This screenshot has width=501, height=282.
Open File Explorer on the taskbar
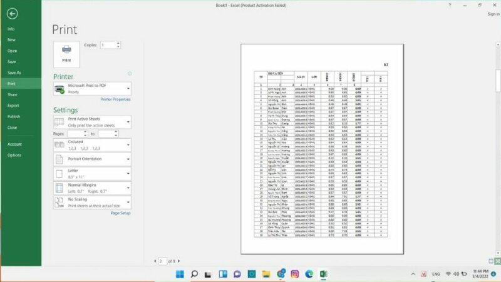[x=266, y=274]
